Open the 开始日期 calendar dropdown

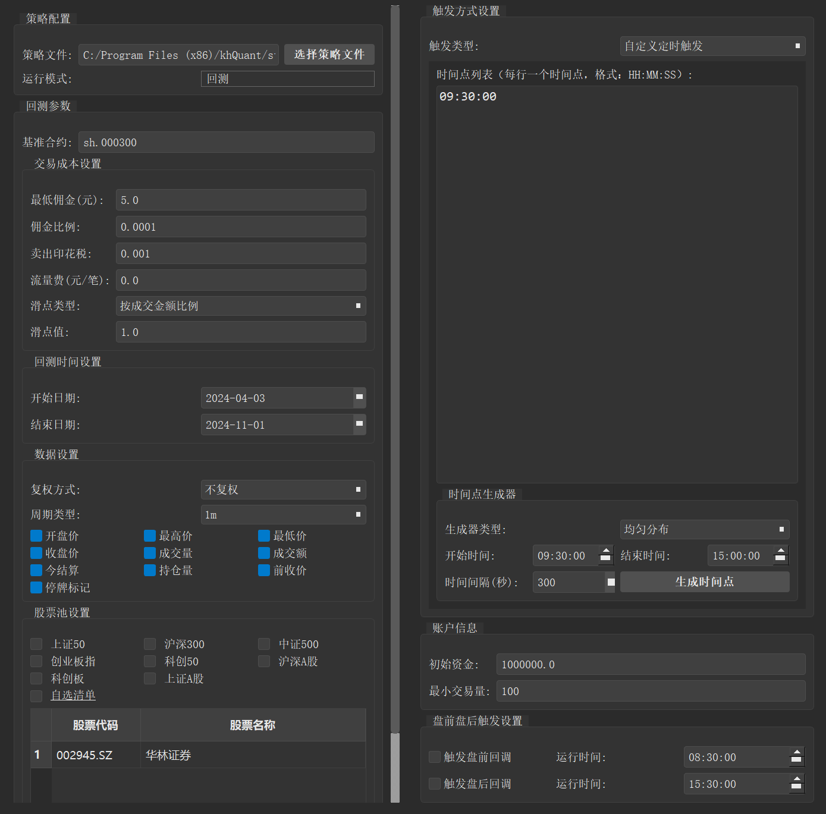[359, 398]
